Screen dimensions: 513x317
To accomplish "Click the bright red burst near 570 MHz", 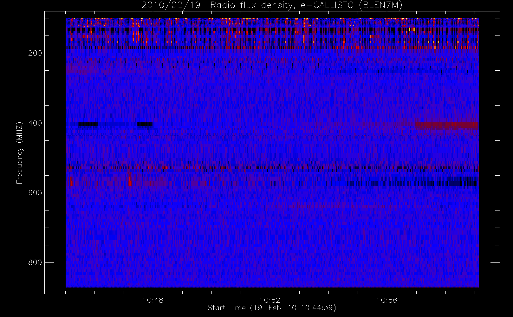I will 130,181.
